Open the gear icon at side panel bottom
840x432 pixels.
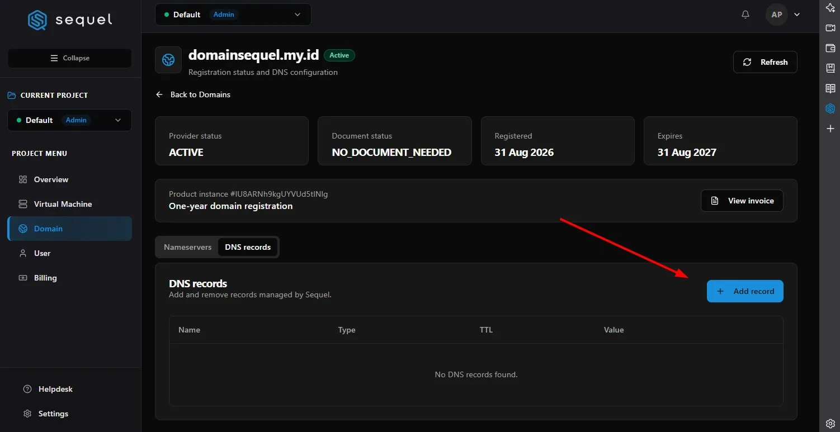click(830, 423)
